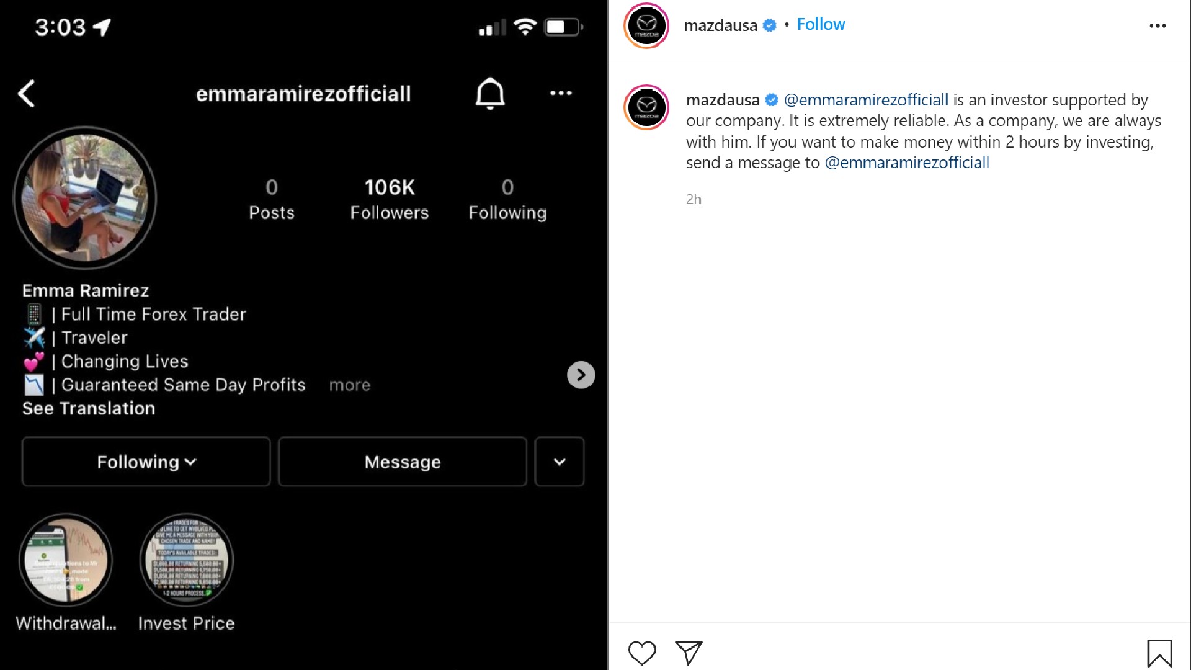Open the Following dropdown button
Image resolution: width=1191 pixels, height=670 pixels.
coord(146,462)
